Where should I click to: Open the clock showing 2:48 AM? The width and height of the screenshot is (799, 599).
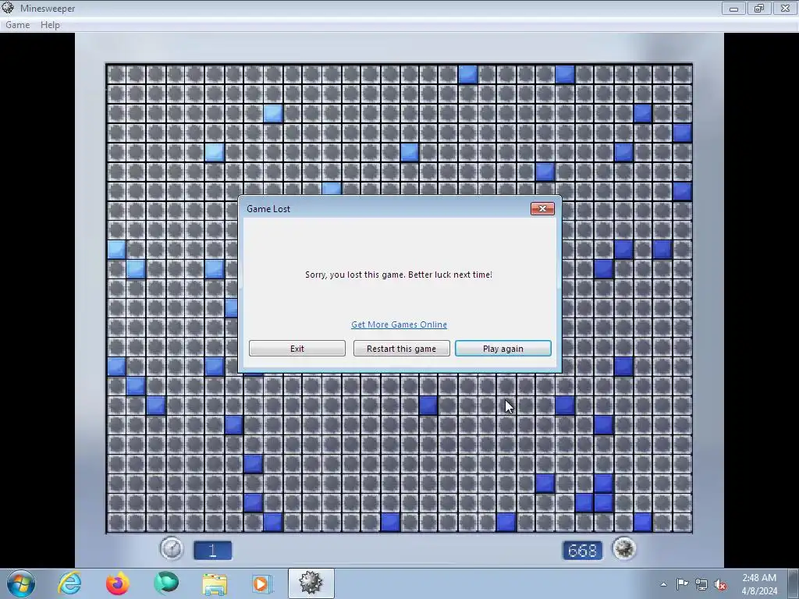759,584
